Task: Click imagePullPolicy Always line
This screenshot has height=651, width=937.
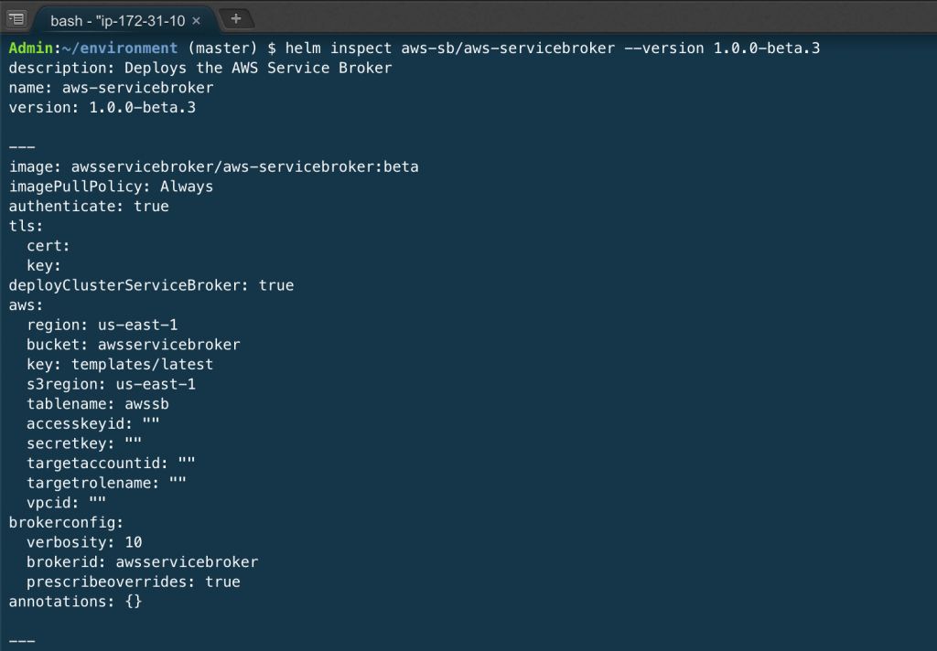Action: pos(110,186)
